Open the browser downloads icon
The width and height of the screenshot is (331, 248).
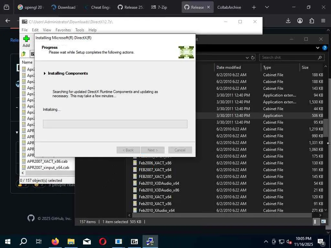[x=288, y=21]
